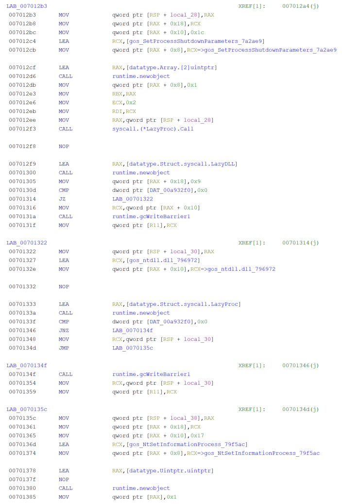Select address 0070132e
This screenshot has height=504, width=359.
tap(22, 269)
